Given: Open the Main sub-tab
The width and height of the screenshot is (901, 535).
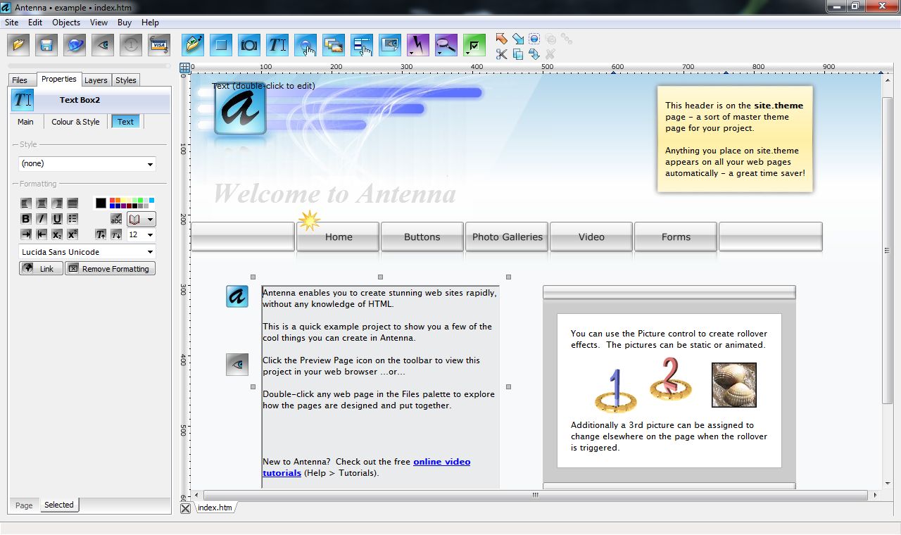Looking at the screenshot, I should coord(25,122).
